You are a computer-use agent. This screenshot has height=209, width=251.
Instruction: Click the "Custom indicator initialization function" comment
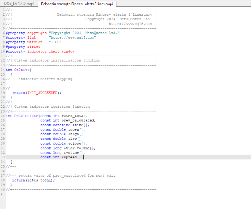click(x=57, y=61)
